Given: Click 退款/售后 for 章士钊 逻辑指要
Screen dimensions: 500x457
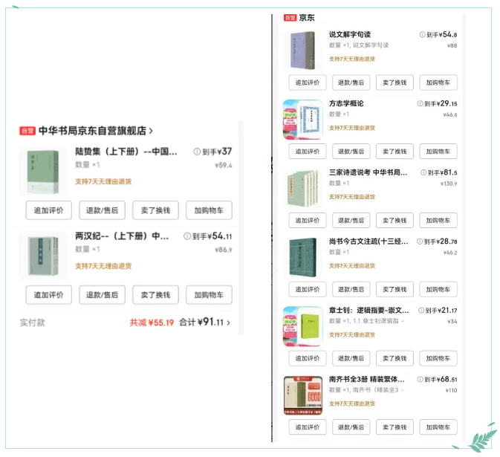Looking at the screenshot, I should tap(351, 358).
